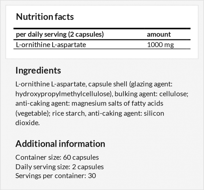Click the amount column header
Screen dimensions: 204x190
159,34
